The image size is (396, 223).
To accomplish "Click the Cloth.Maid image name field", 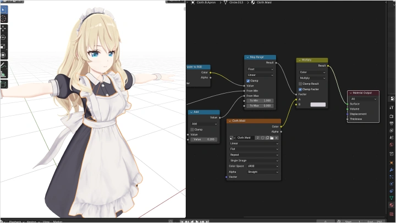I will coord(245,138).
